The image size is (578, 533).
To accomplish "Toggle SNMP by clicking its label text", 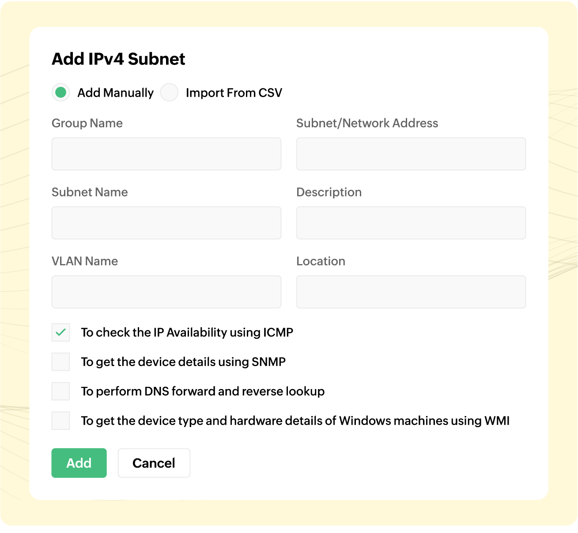I will tap(183, 362).
